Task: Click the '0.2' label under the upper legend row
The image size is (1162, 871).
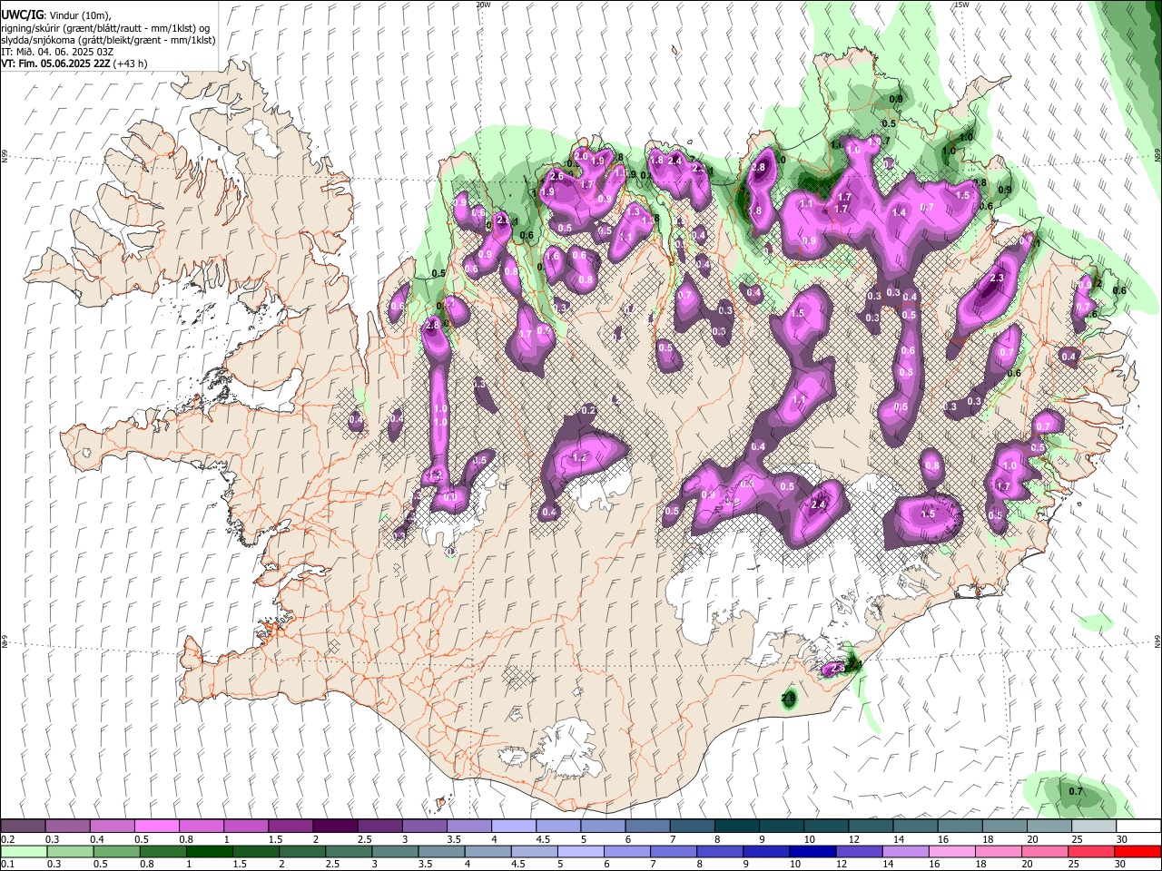Action: [7, 839]
